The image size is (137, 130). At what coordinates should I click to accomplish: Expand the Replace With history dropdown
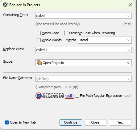pos(129,50)
